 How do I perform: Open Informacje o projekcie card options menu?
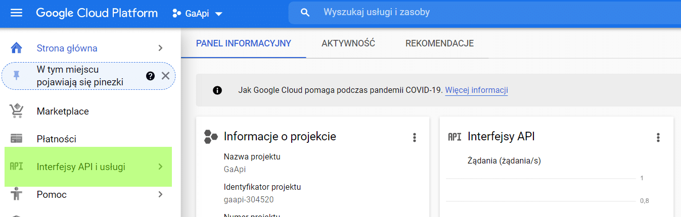click(x=415, y=137)
